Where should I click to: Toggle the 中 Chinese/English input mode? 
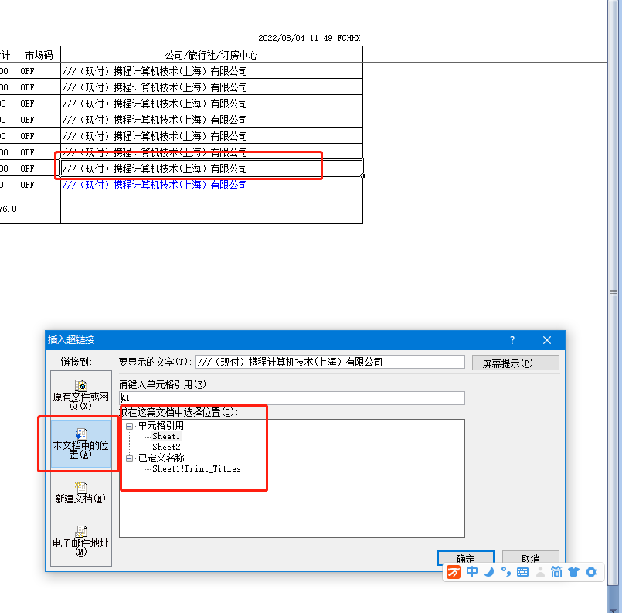point(472,572)
